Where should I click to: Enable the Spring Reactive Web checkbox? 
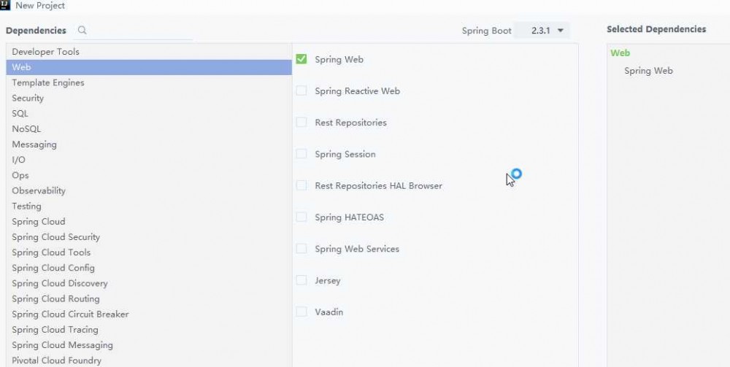pos(301,90)
